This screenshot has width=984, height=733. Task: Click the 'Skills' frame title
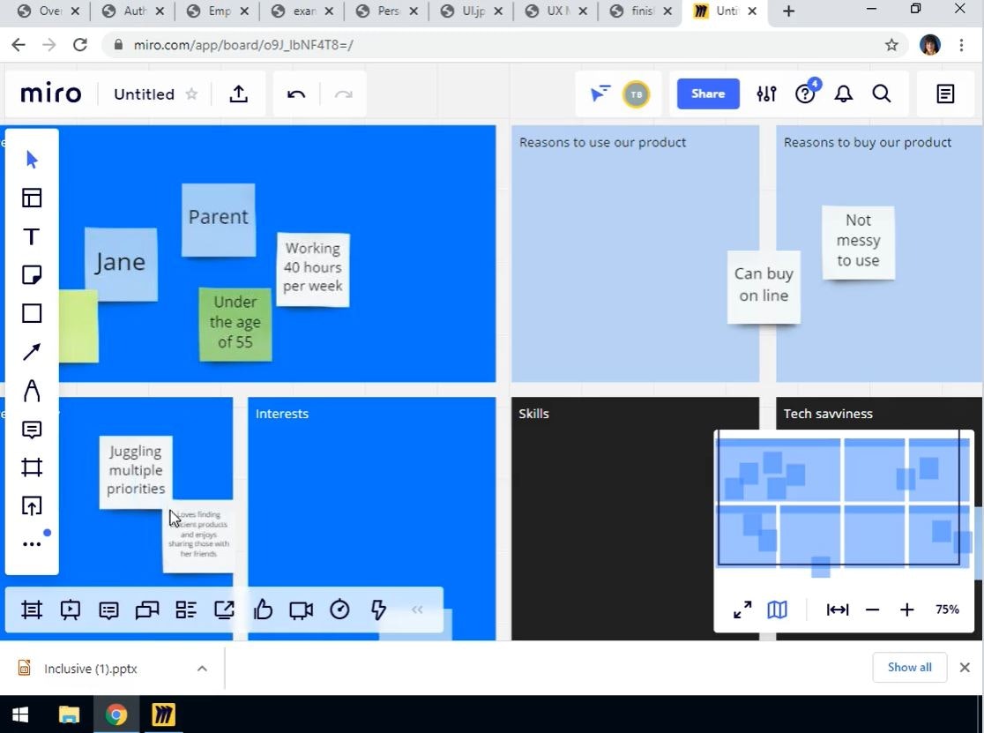533,414
